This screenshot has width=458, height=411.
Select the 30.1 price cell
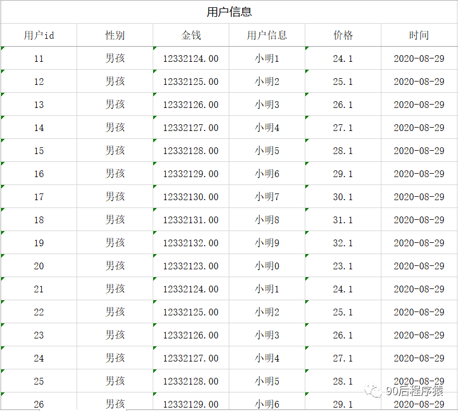tap(343, 196)
